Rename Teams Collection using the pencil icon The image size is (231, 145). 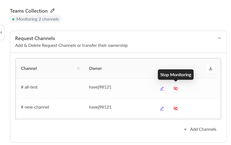point(53,11)
